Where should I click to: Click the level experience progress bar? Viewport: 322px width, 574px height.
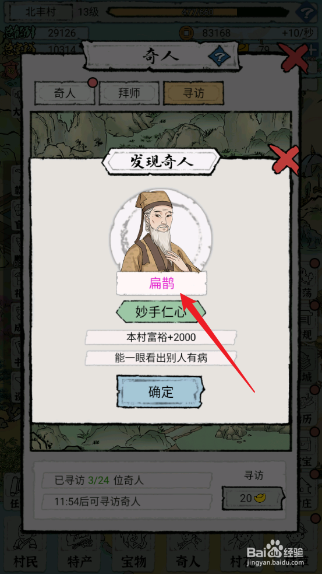[x=197, y=12]
